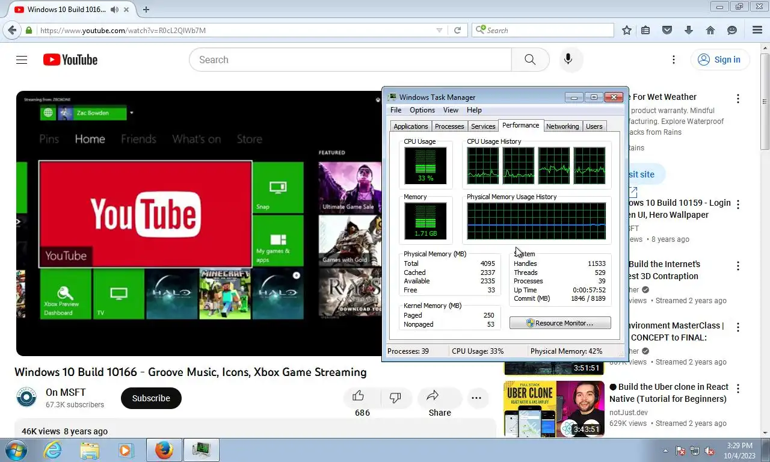Open the Windows Start orb
Image resolution: width=770 pixels, height=462 pixels.
[16, 450]
